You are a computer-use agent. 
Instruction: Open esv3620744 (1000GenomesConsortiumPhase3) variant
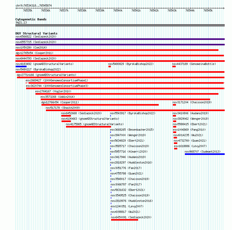(x=57, y=86)
